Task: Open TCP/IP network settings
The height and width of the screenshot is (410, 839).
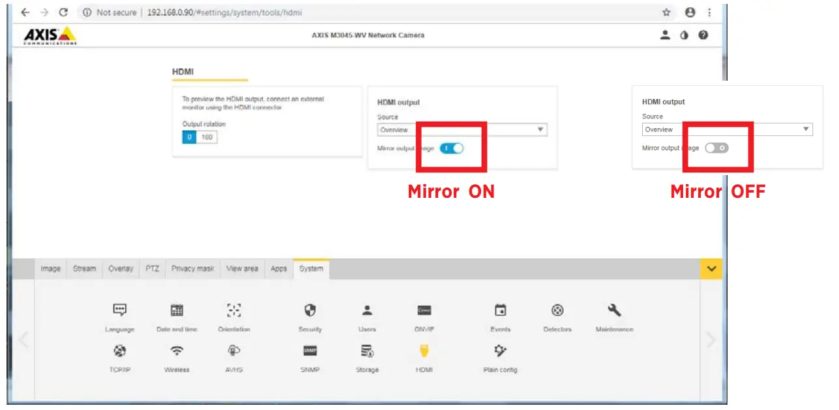Action: point(119,351)
